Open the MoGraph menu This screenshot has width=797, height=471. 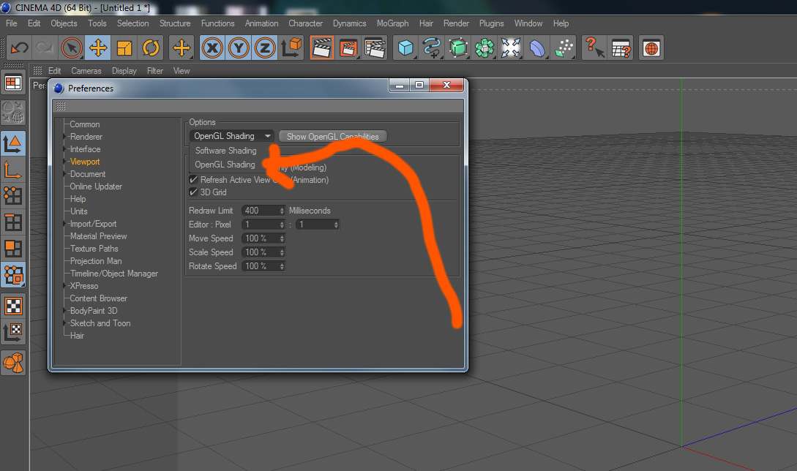click(x=392, y=23)
